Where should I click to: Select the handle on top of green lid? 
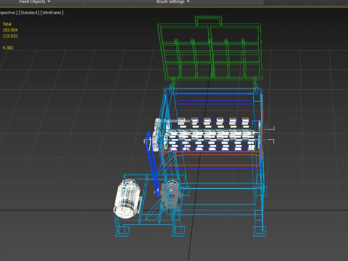208,20
